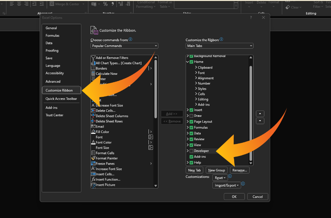This screenshot has height=218, width=331.
Task: Select the Insert Function fx icon
Action: (x=93, y=179)
